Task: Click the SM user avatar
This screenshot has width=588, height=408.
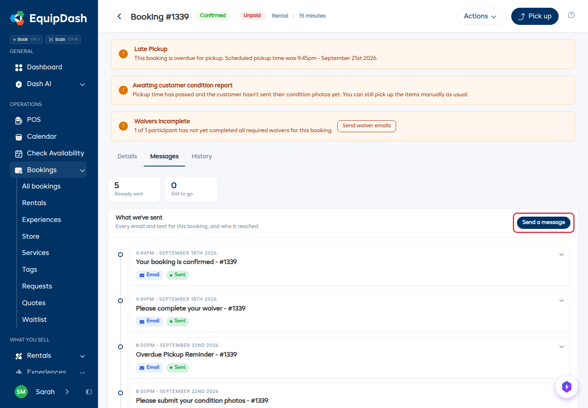Action: click(21, 392)
